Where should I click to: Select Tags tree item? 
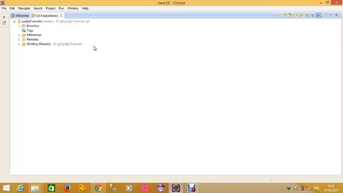tap(30, 31)
